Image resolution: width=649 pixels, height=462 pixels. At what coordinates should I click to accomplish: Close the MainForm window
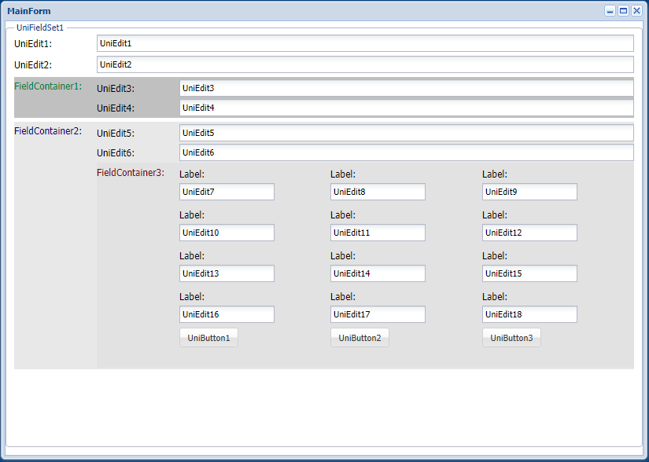pos(636,11)
